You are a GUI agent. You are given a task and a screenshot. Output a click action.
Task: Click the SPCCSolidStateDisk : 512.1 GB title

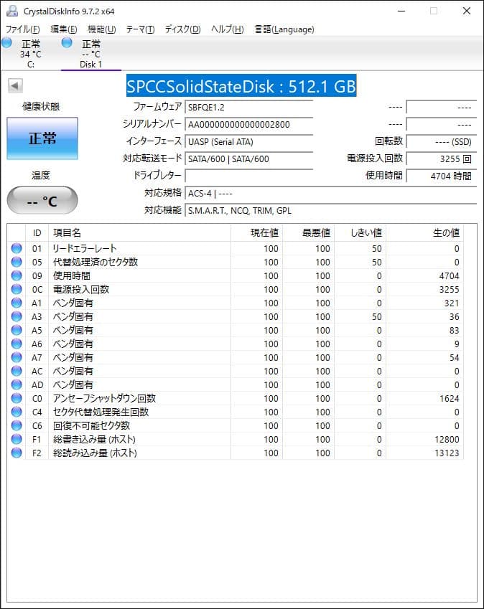click(x=241, y=86)
